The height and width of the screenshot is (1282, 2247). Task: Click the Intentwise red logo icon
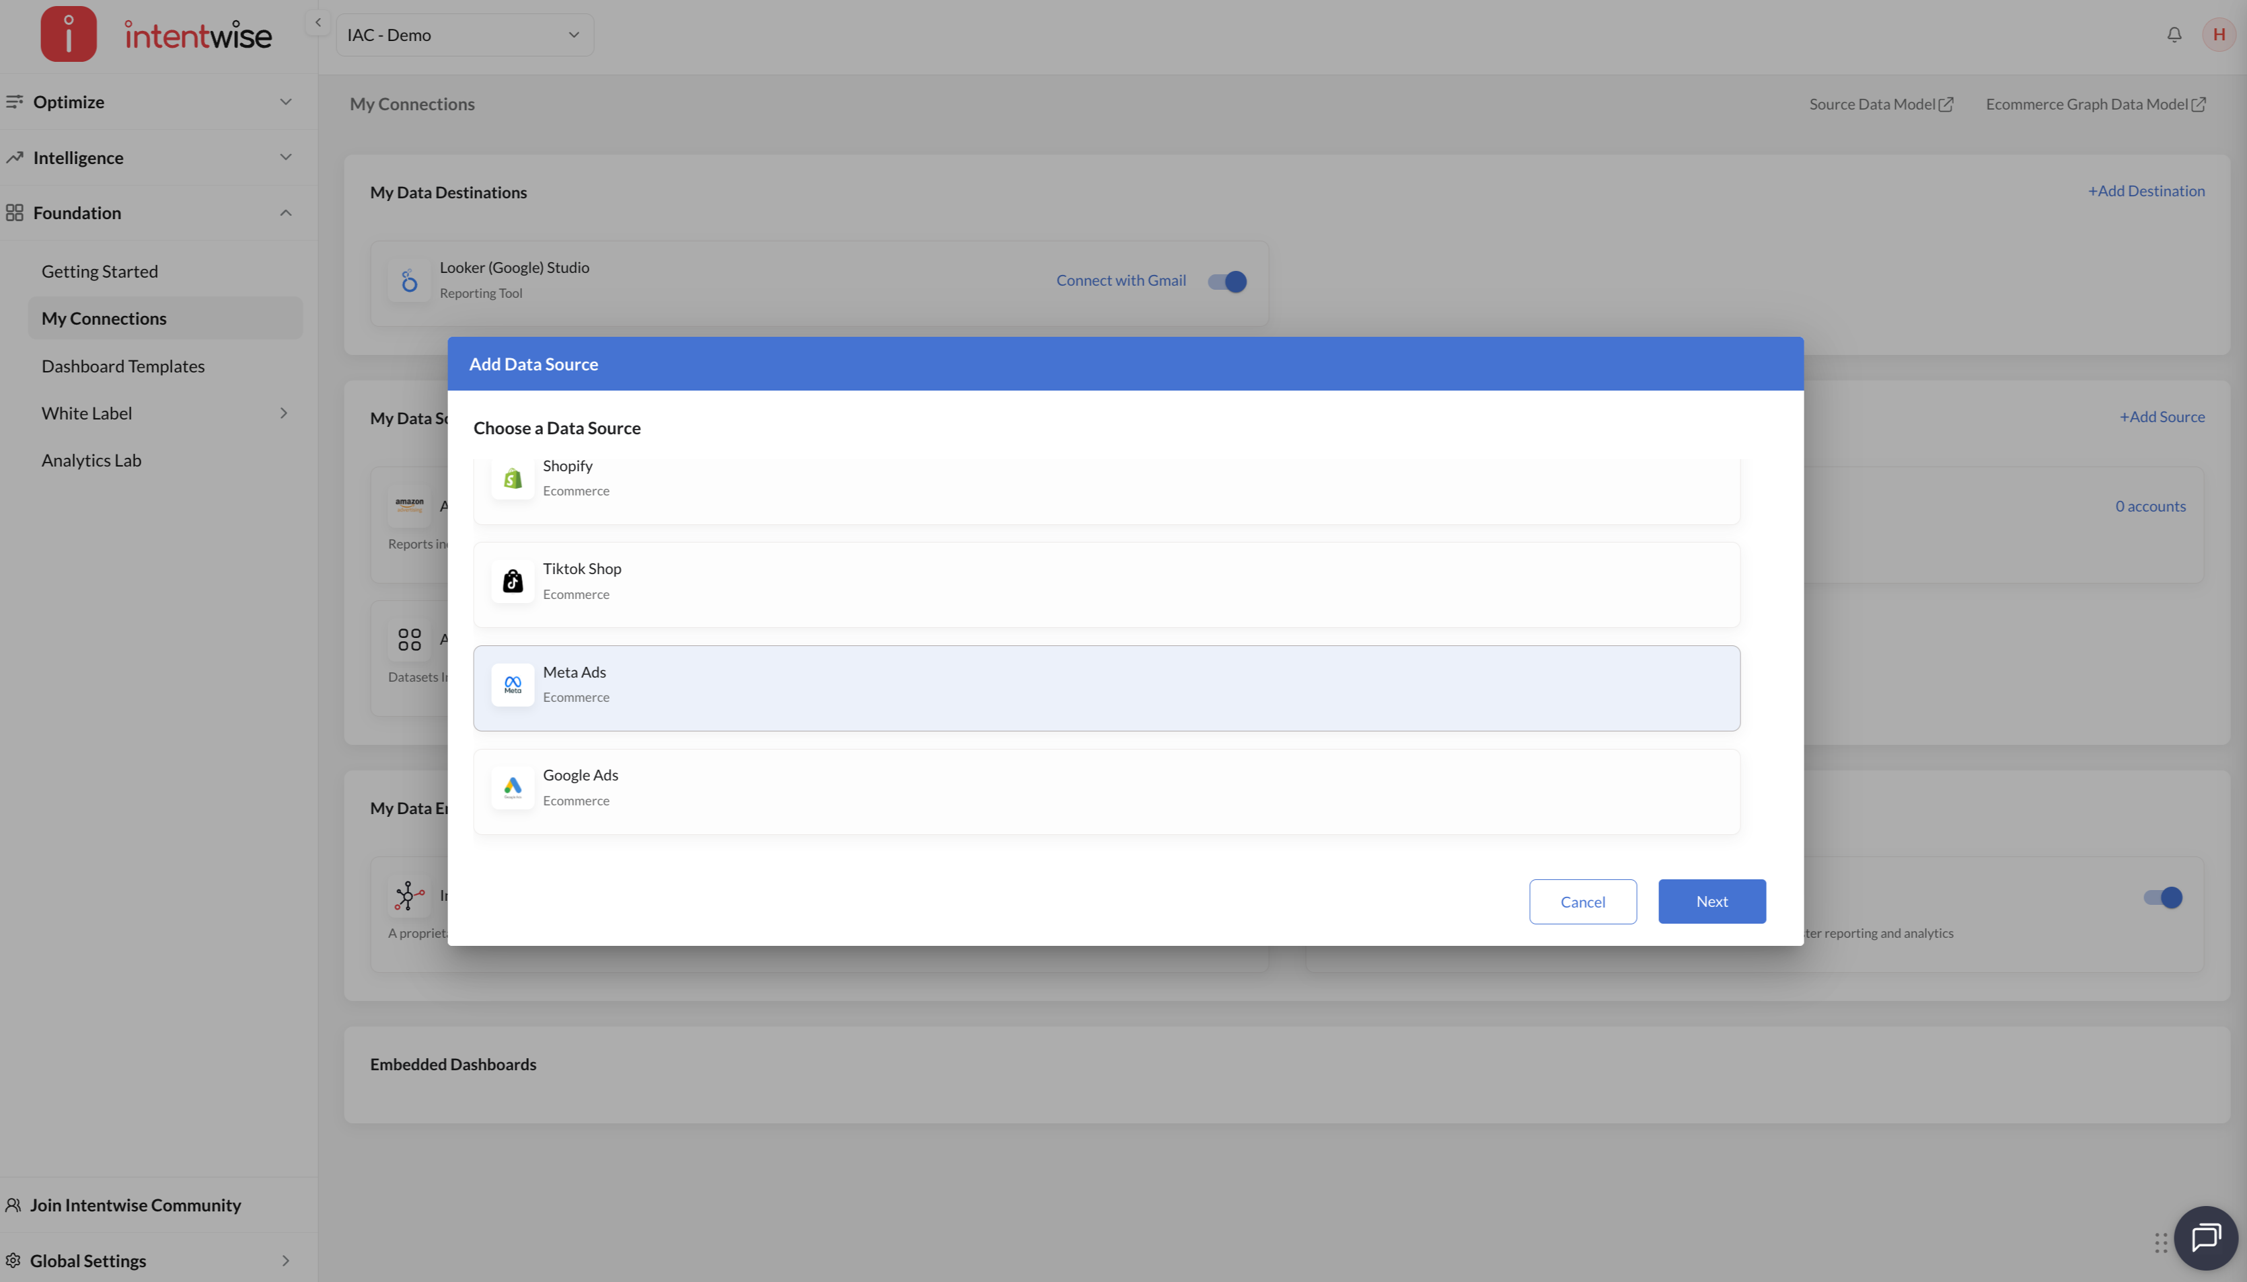click(x=69, y=34)
